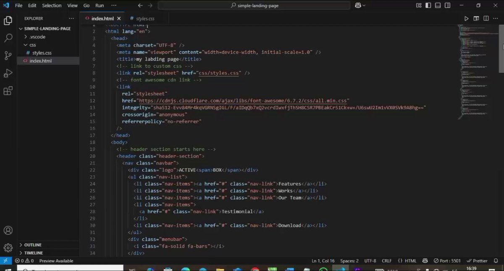Viewport: 504px width, 271px height.
Task: Change the HTML language mode
Action: [407, 261]
